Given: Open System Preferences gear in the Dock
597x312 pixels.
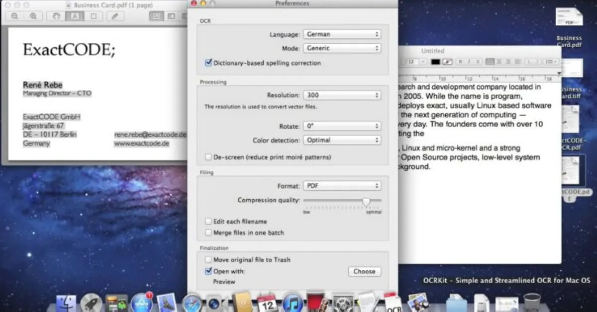Looking at the screenshot, I should [343, 303].
